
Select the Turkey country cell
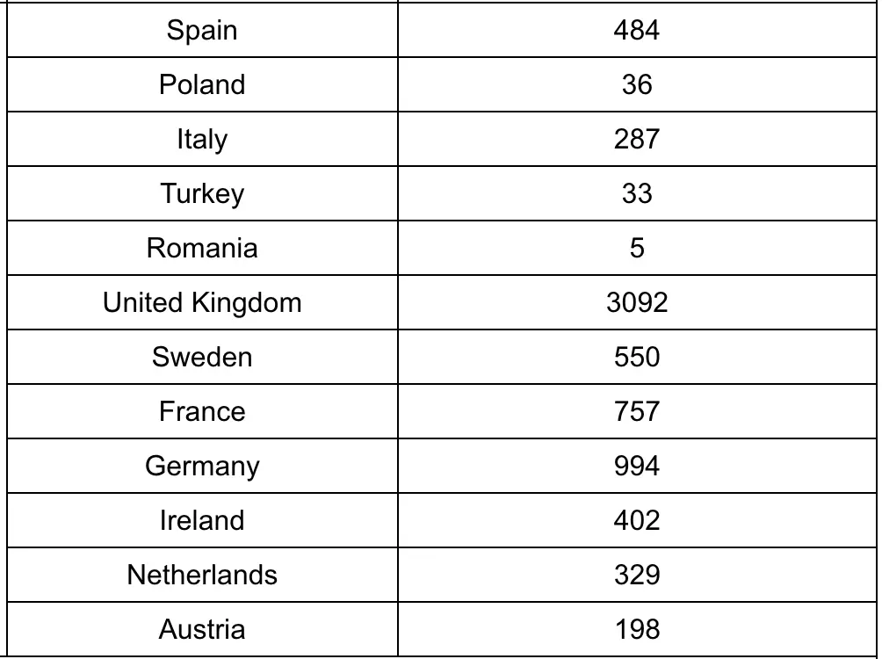[x=202, y=194]
